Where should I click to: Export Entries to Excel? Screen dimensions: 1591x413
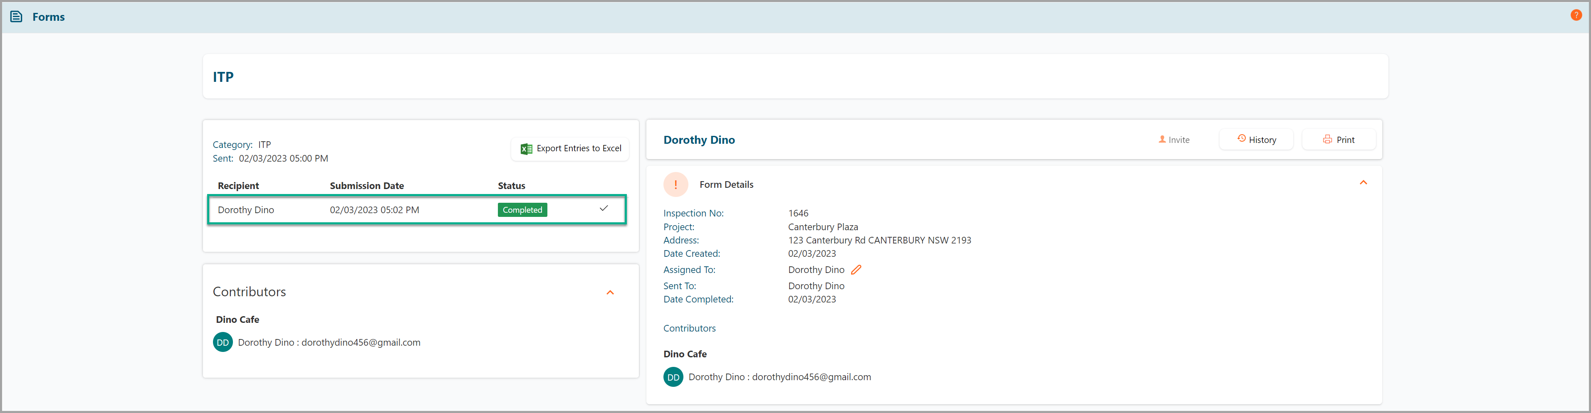(570, 149)
